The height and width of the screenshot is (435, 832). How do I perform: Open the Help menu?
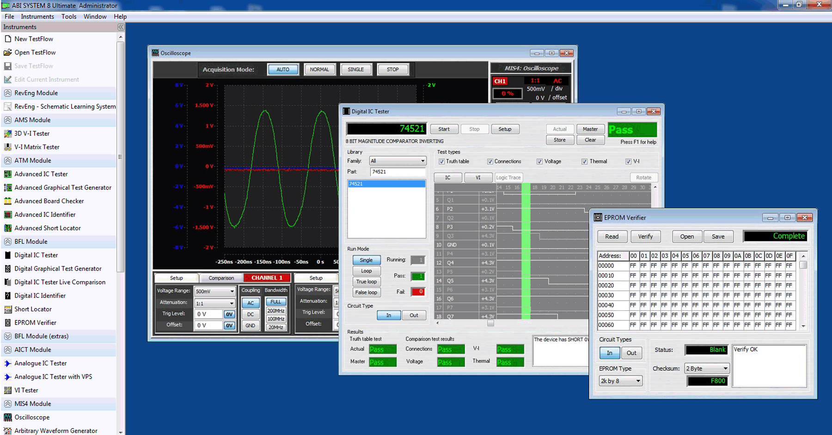pyautogui.click(x=120, y=17)
